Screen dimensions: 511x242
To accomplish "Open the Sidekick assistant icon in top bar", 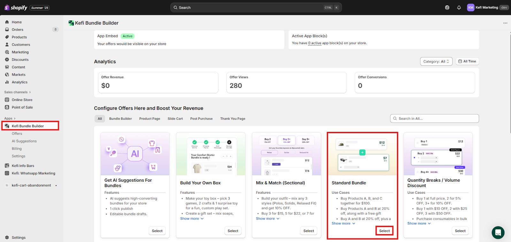I will coord(447,8).
